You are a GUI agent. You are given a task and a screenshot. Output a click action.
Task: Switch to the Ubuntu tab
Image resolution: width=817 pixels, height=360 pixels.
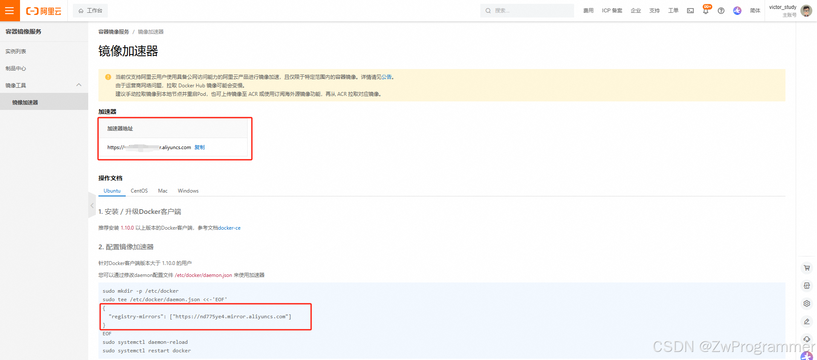tap(112, 191)
